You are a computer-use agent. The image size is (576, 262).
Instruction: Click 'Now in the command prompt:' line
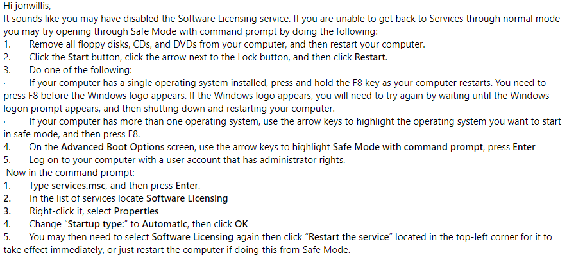(x=71, y=173)
